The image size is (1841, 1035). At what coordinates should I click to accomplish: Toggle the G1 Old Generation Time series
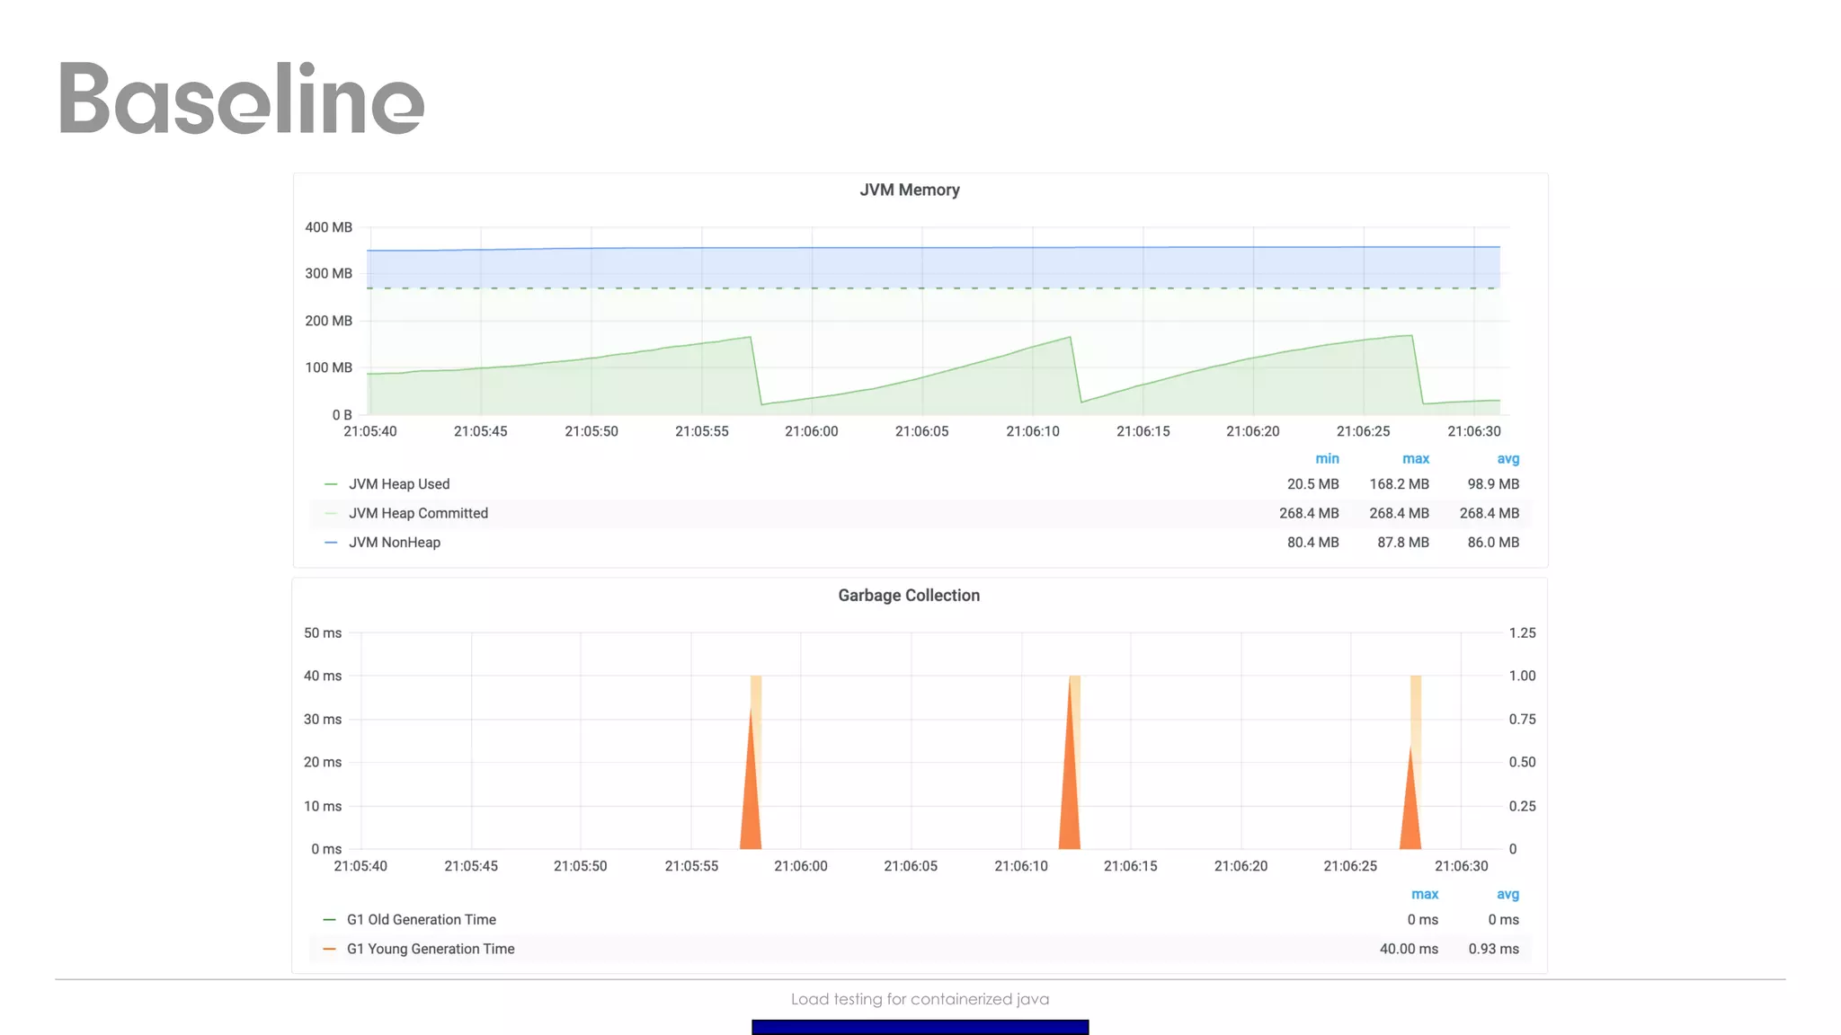[x=422, y=920]
